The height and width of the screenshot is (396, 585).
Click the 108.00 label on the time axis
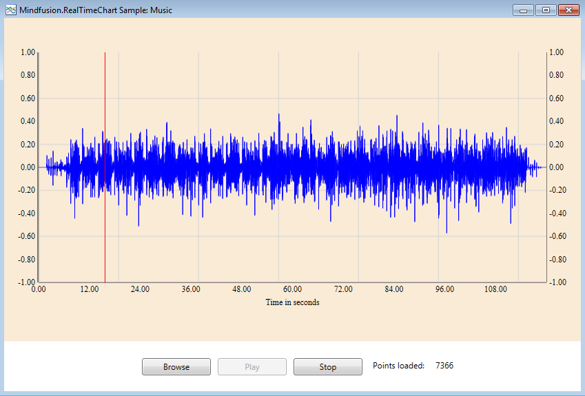pyautogui.click(x=495, y=289)
